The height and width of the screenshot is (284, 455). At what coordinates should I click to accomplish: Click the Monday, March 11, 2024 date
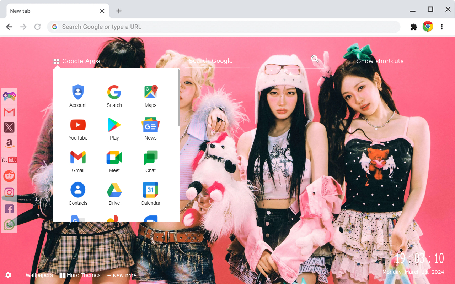(x=413, y=272)
